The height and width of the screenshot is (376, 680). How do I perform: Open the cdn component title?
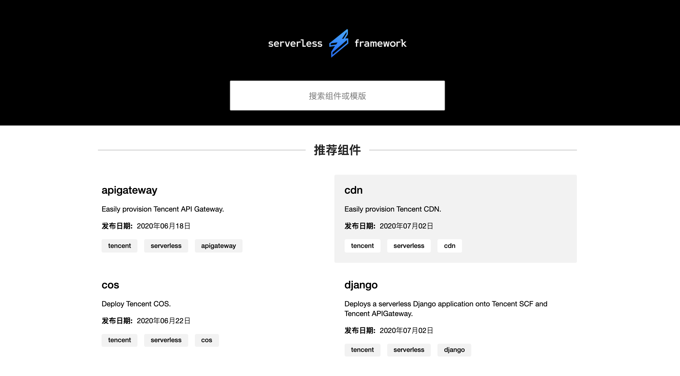[354, 190]
